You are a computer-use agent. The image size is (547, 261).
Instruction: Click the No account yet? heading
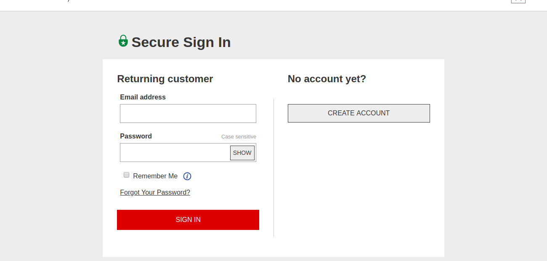tap(327, 79)
